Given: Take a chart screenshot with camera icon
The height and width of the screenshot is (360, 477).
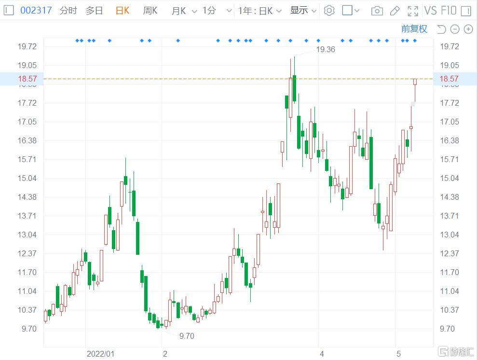Looking at the screenshot, I should click(x=377, y=11).
